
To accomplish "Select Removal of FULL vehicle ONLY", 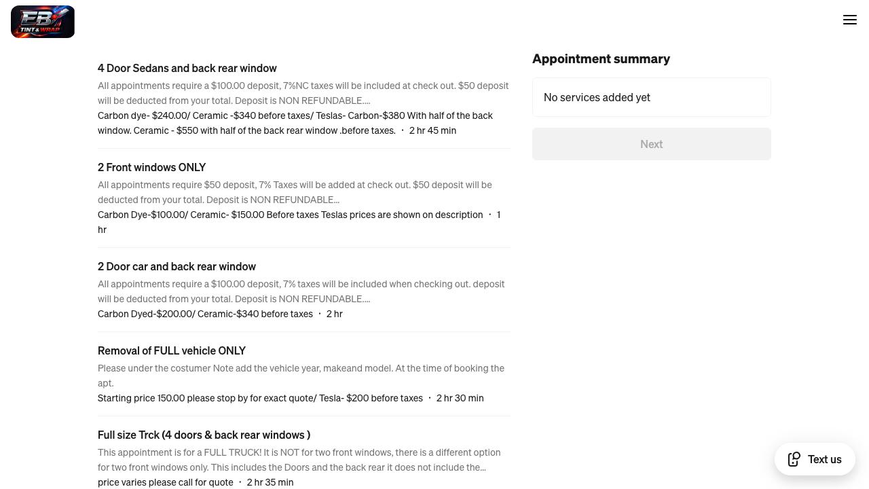I will point(172,350).
